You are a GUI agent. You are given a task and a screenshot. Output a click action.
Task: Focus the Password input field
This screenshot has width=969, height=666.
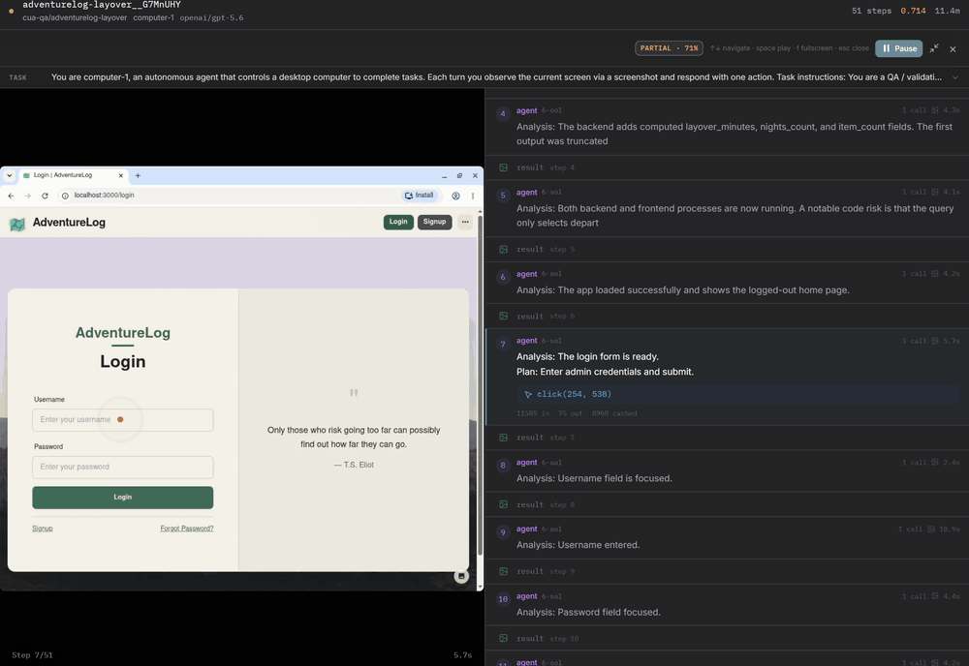(x=122, y=468)
